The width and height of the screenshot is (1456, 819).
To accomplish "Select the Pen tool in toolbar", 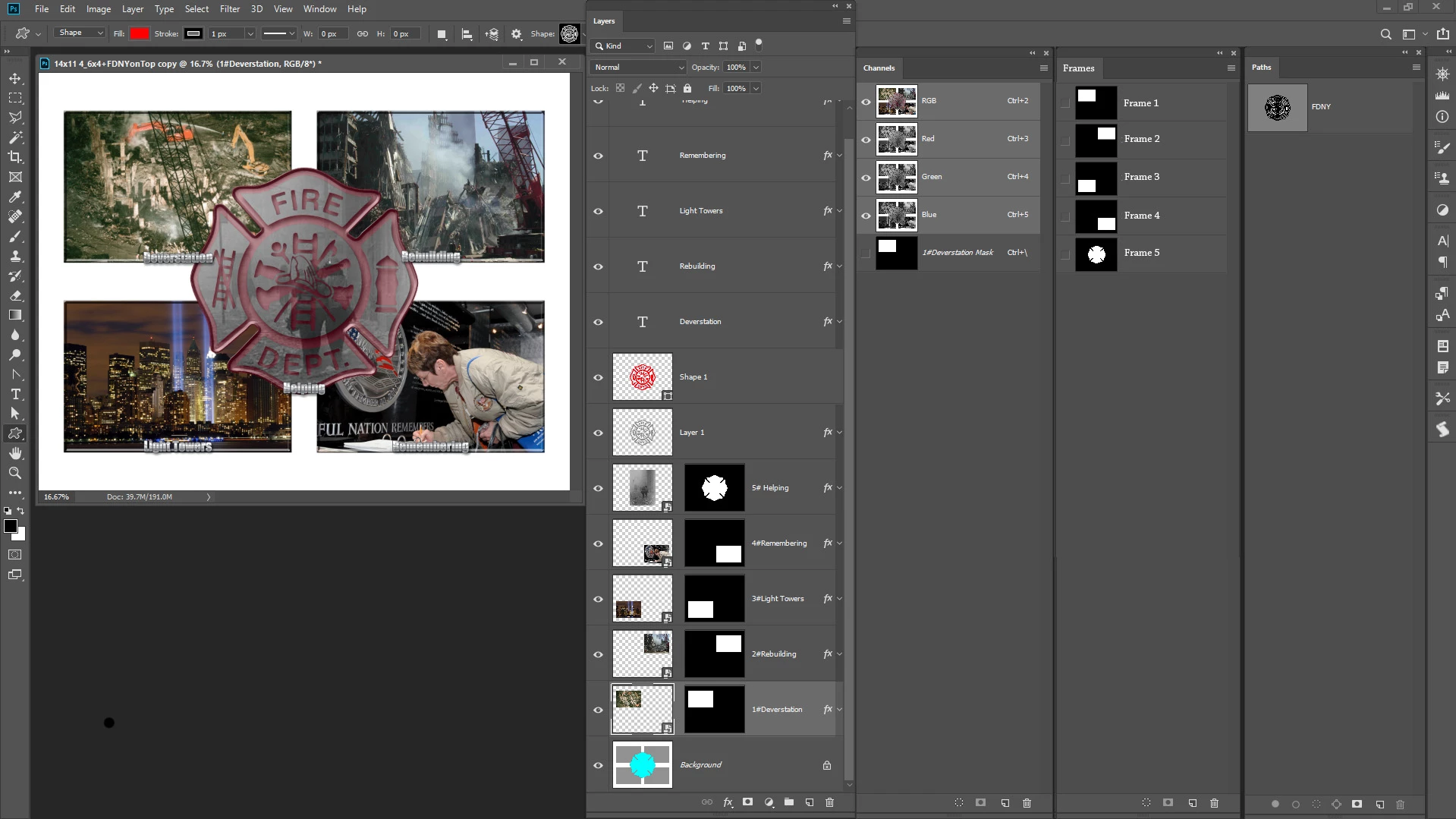I will (15, 374).
